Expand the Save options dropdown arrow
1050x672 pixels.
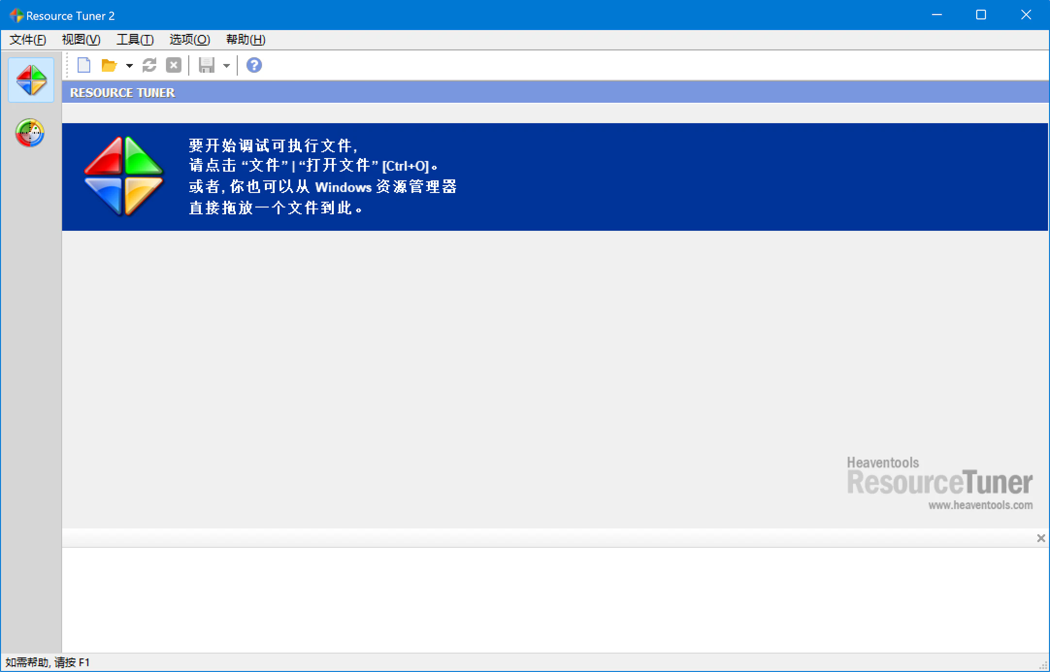226,65
